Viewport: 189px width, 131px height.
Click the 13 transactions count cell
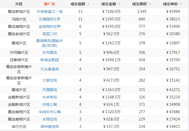point(80,12)
